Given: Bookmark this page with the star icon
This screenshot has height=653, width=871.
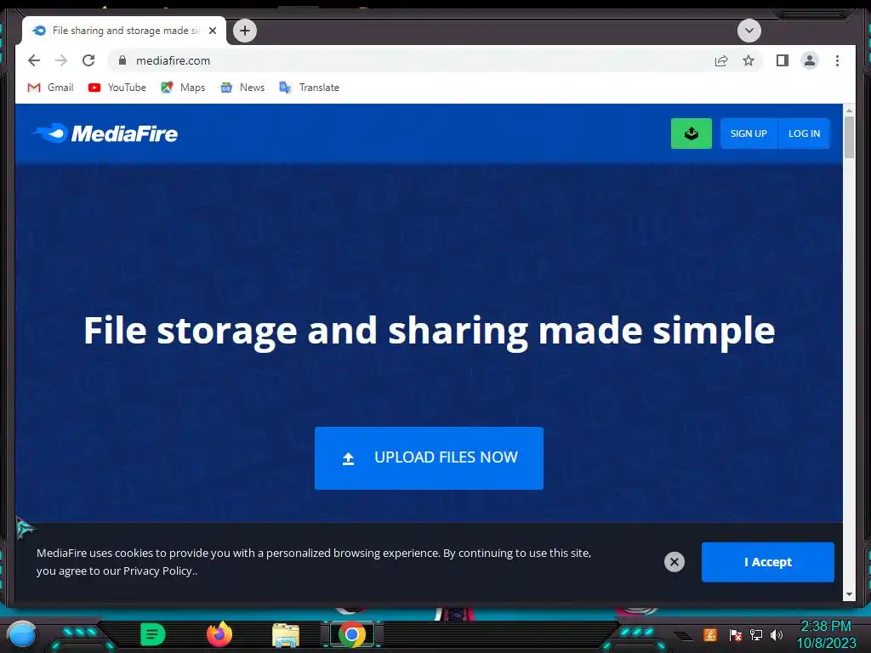Looking at the screenshot, I should 749,60.
